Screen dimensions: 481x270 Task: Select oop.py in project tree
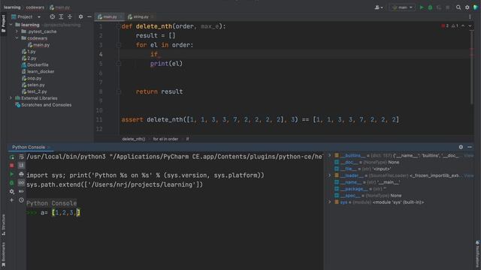coord(32,78)
